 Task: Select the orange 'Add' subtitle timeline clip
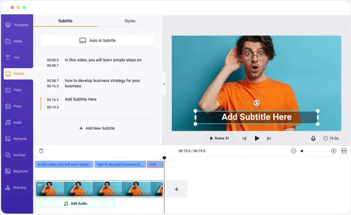click(x=155, y=165)
